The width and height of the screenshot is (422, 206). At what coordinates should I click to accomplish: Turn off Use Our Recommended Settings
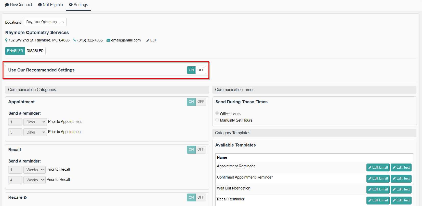coord(201,70)
